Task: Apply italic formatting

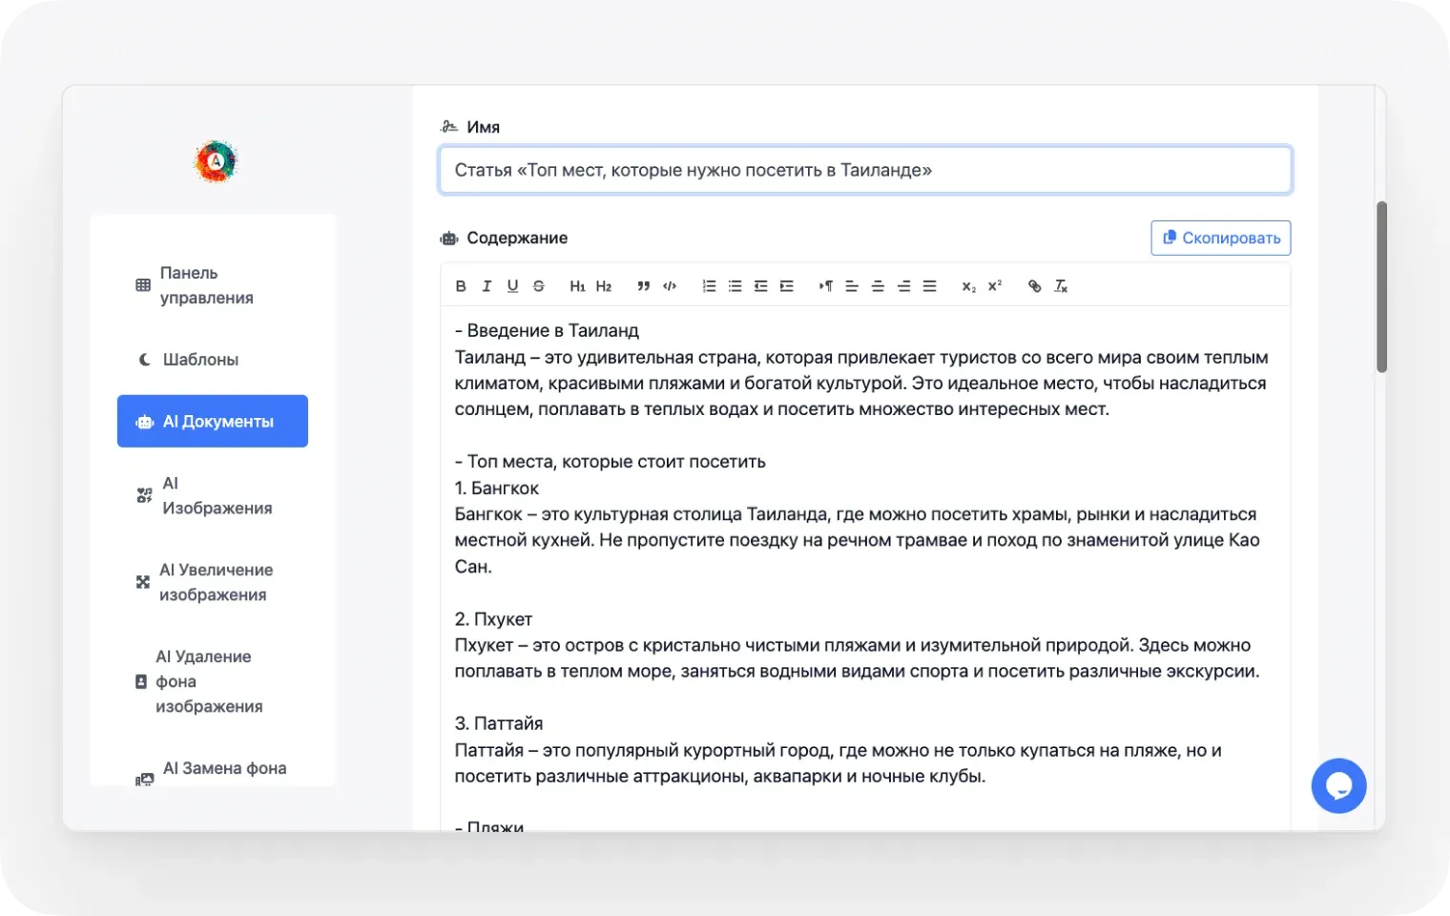Action: [x=487, y=286]
